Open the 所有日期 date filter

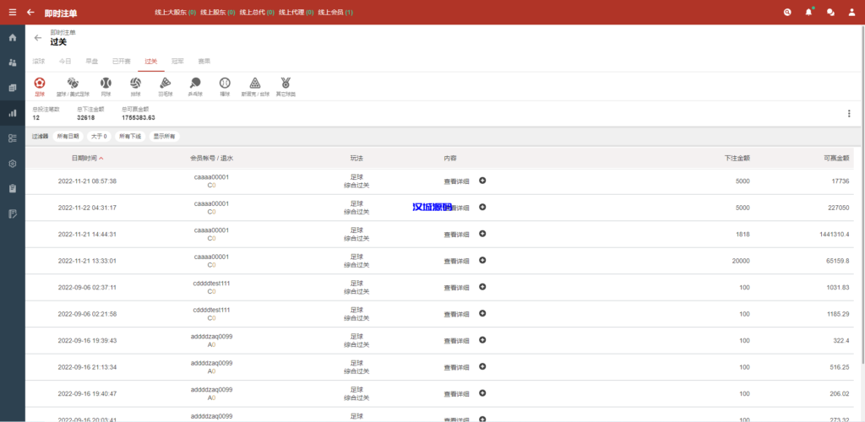pyautogui.click(x=68, y=136)
